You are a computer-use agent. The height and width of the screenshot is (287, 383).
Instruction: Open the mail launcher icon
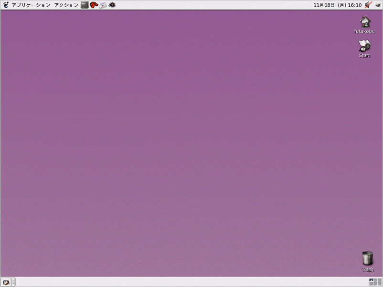103,5
